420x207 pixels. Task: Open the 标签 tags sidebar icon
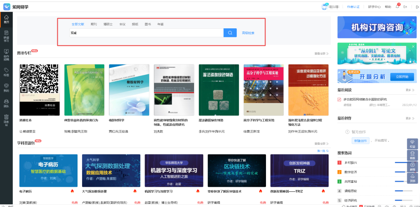pyautogui.click(x=7, y=72)
